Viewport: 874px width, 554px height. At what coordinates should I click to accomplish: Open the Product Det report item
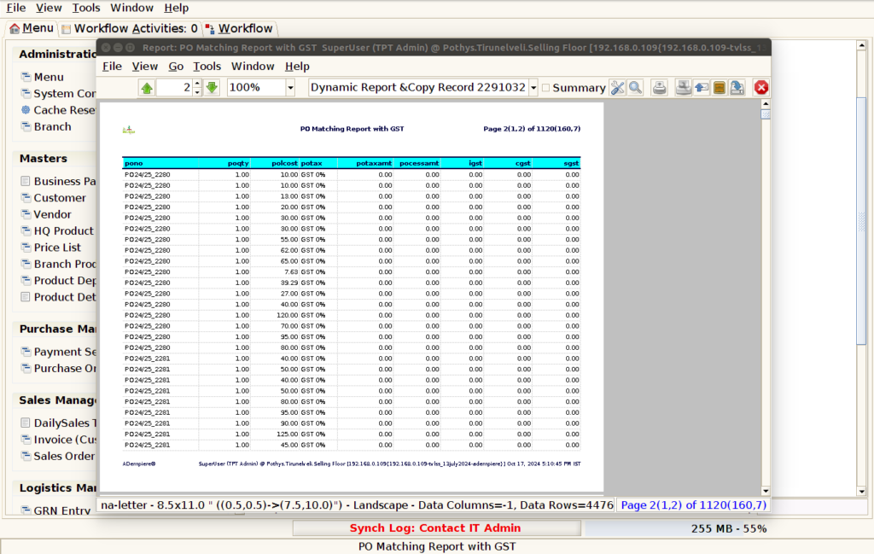58,297
